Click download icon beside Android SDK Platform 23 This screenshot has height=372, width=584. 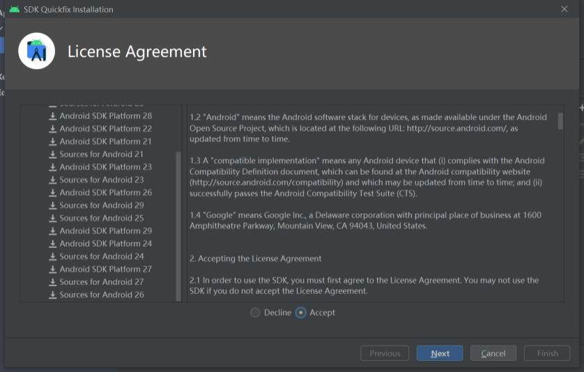52,167
